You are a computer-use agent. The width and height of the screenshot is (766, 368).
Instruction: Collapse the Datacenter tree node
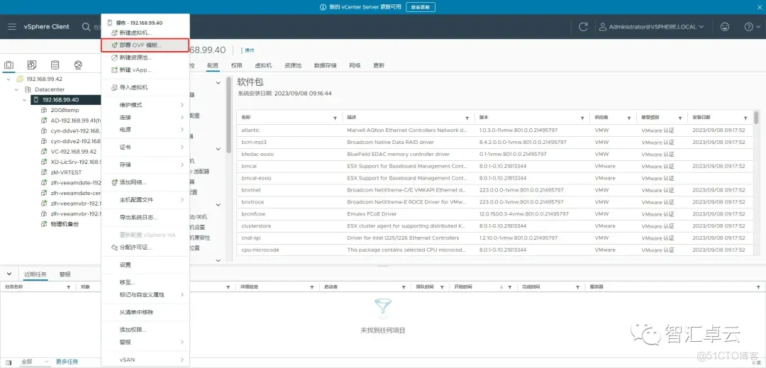[16, 89]
